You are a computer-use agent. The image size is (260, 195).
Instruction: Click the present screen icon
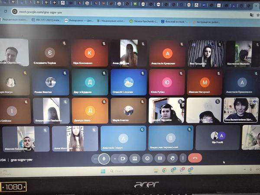(135, 159)
